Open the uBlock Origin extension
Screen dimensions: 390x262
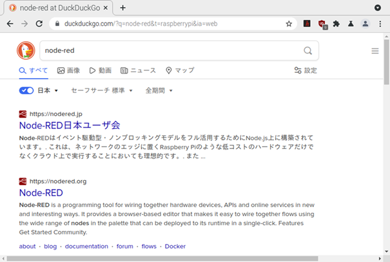pos(322,24)
